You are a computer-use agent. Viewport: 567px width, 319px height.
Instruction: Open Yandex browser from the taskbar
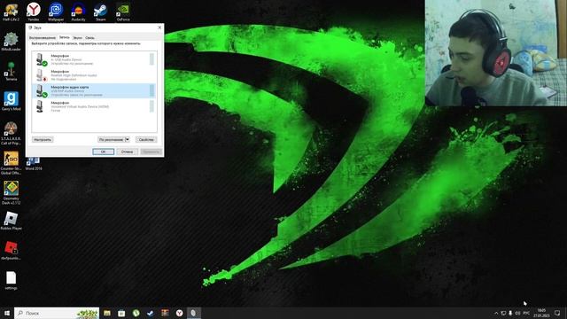(179, 313)
